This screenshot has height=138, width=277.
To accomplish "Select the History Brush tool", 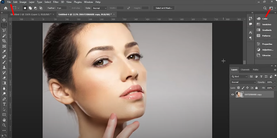I will point(4,73).
